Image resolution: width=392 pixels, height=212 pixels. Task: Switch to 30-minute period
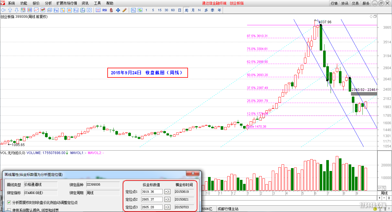(x=166, y=10)
